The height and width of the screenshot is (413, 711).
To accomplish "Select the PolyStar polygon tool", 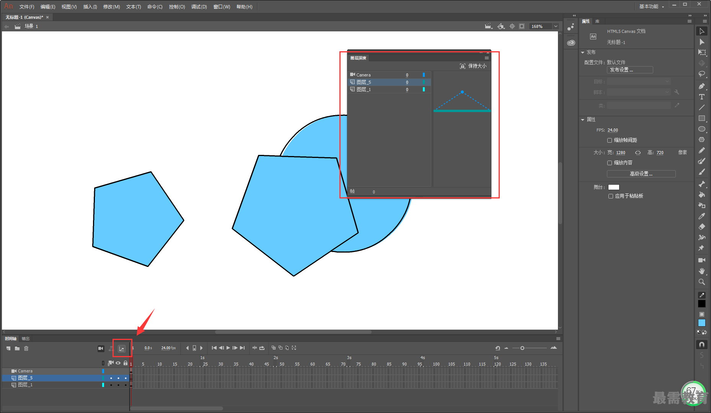I will [701, 140].
